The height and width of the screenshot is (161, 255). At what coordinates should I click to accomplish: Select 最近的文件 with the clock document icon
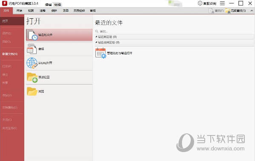point(59,35)
